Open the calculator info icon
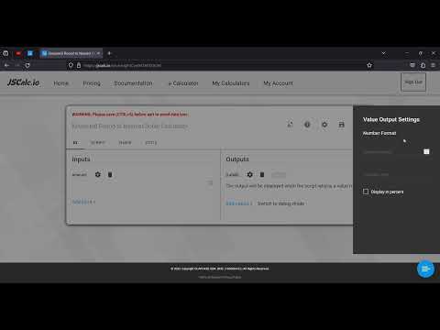Viewport: 440px width, 330px height. (307, 125)
